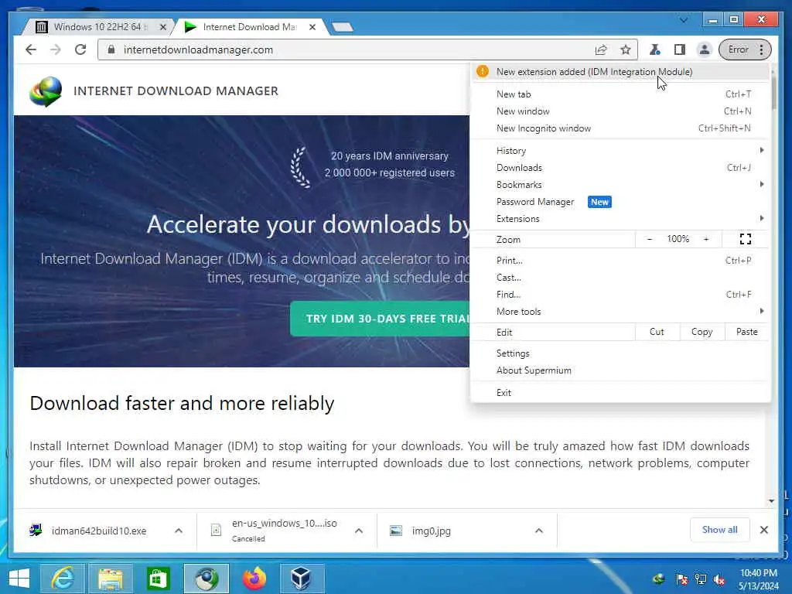Screen dimensions: 792x594
Task: Choose Cast... from the menu
Action: [620, 278]
